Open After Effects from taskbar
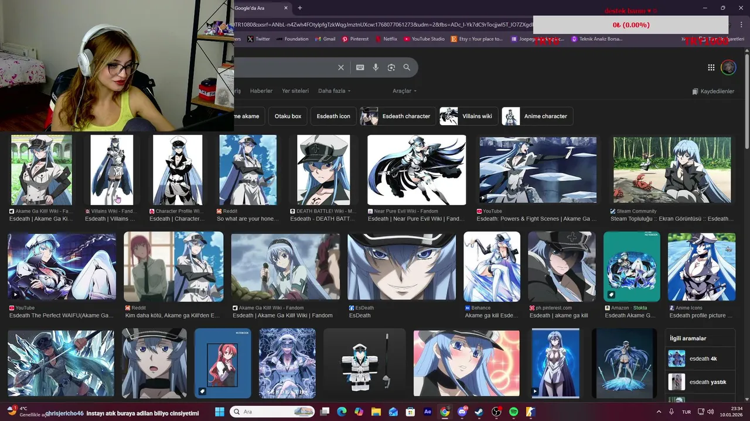This screenshot has width=750, height=421. [x=428, y=412]
